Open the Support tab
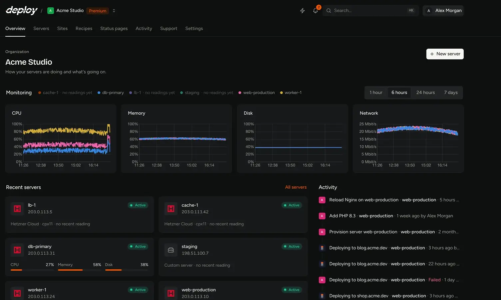Screen dimensions: 501x300 [169, 29]
